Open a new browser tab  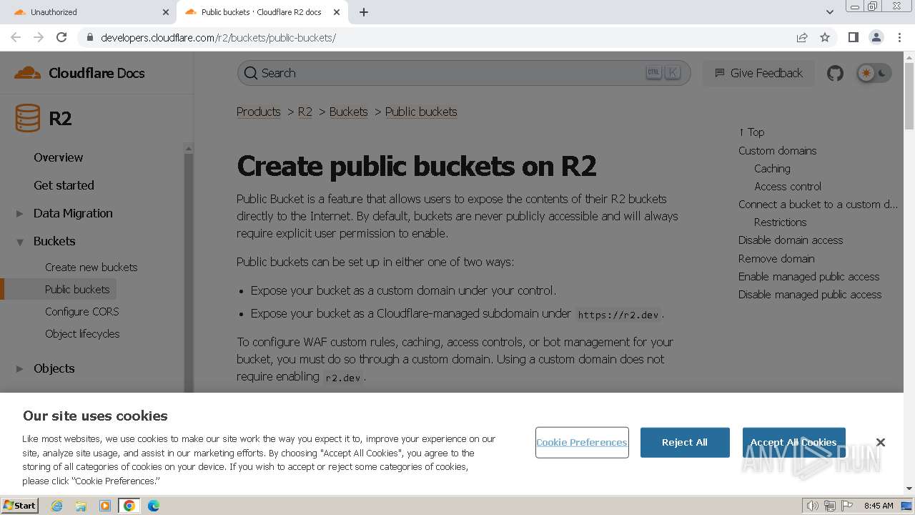point(364,12)
